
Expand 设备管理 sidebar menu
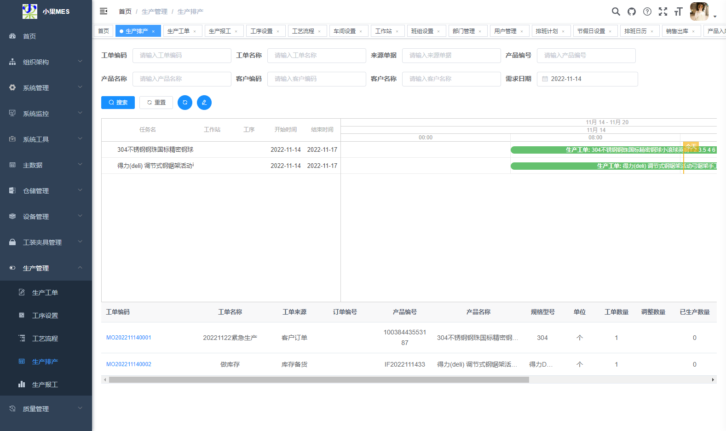click(x=46, y=217)
